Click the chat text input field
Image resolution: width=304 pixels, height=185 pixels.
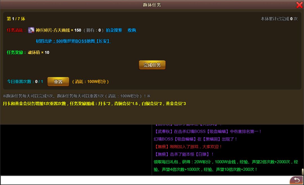pos(144,180)
